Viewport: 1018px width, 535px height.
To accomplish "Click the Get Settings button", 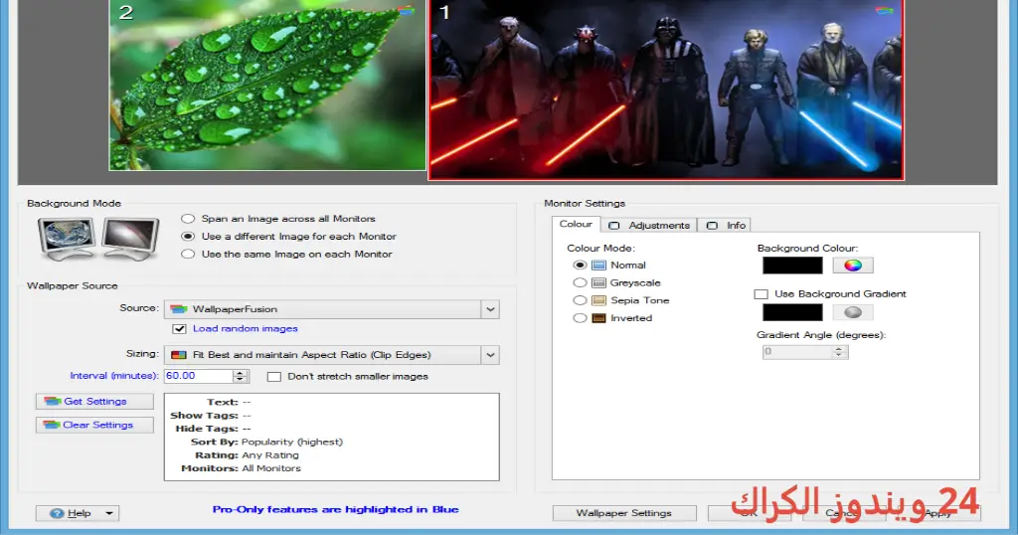I will pyautogui.click(x=94, y=402).
